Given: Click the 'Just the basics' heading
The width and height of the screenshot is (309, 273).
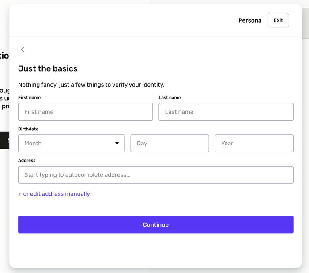Looking at the screenshot, I should point(48,68).
